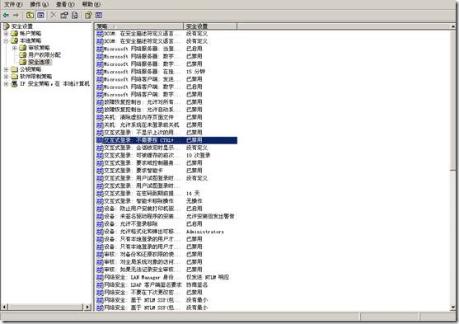This screenshot has height=324, width=459.
Task: Click the Help question-mark toolbar icon
Action: pyautogui.click(x=88, y=15)
